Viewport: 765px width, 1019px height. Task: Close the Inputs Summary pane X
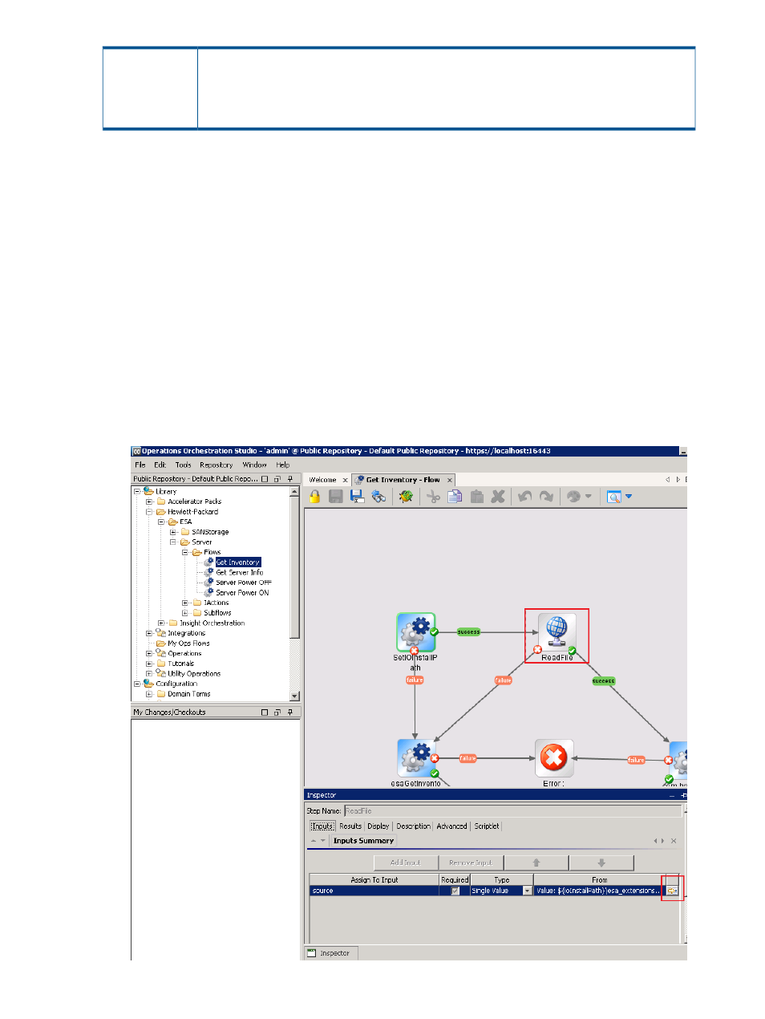pyautogui.click(x=674, y=841)
